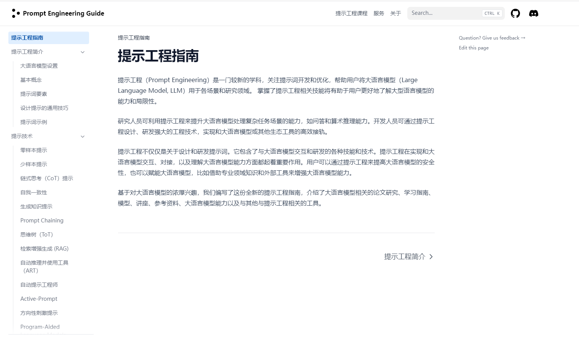Click the 提示工程指南 breadcrumb text
Screen dimensions: 579x338
(x=134, y=38)
